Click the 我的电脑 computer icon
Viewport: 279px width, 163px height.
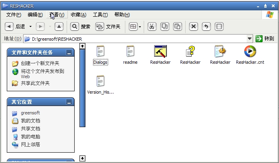coord(15,137)
